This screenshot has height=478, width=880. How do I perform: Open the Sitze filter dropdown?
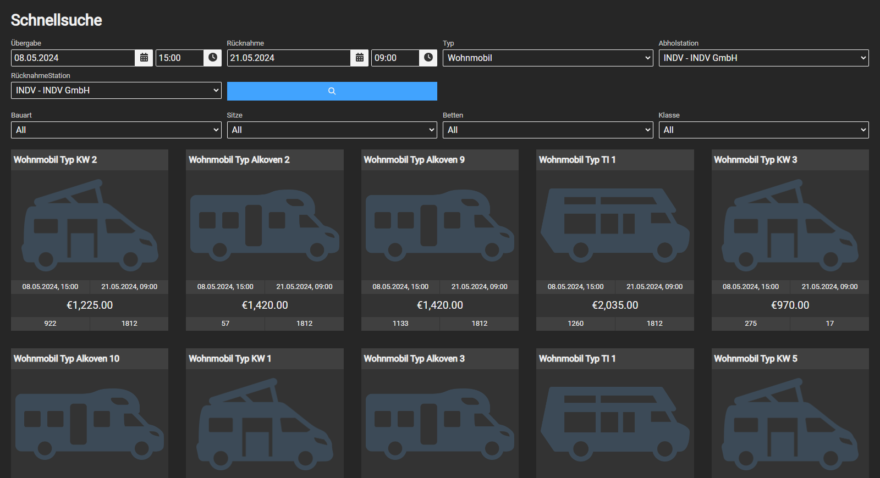332,130
